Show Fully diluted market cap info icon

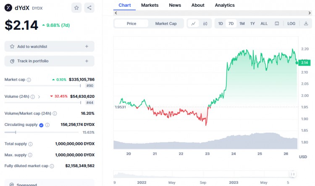52,166
